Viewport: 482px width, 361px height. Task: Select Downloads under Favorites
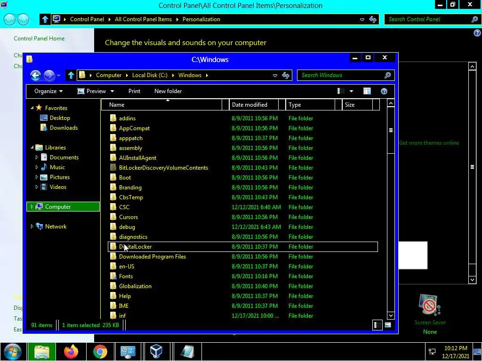coord(64,128)
